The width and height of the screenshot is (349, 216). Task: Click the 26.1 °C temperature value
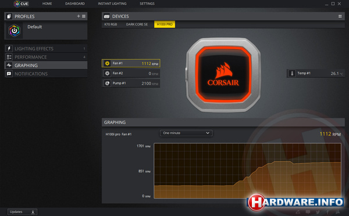click(337, 73)
